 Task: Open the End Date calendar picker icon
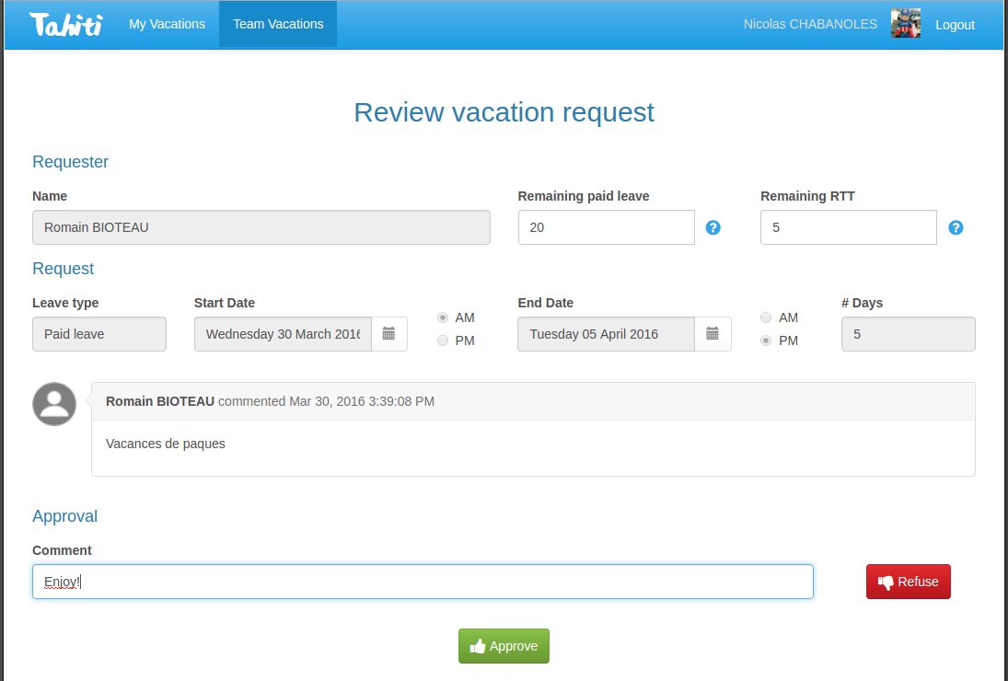click(713, 334)
